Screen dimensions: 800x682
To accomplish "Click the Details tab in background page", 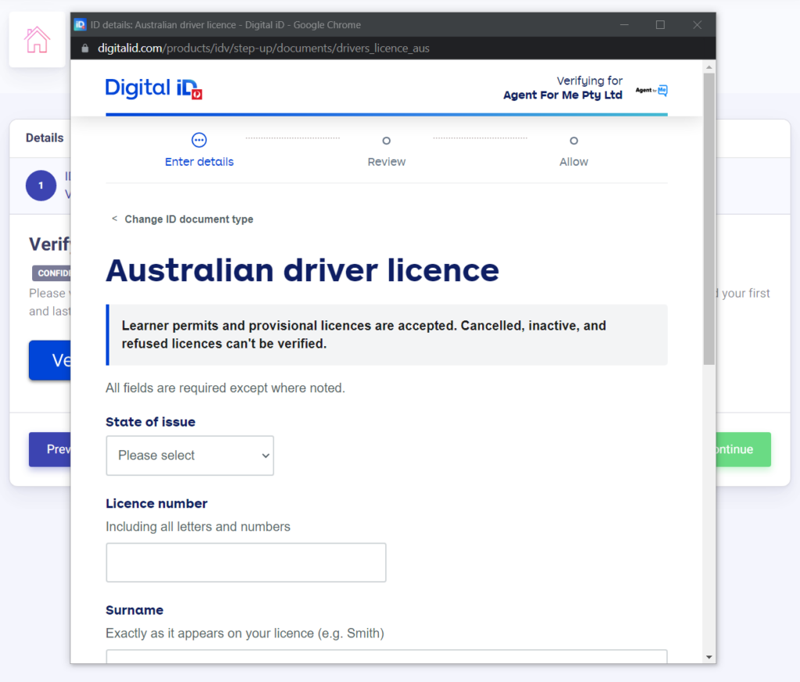I will (45, 137).
